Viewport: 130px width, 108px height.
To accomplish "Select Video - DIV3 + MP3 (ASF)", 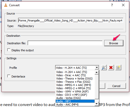I will pyautogui.click(x=75, y=95).
